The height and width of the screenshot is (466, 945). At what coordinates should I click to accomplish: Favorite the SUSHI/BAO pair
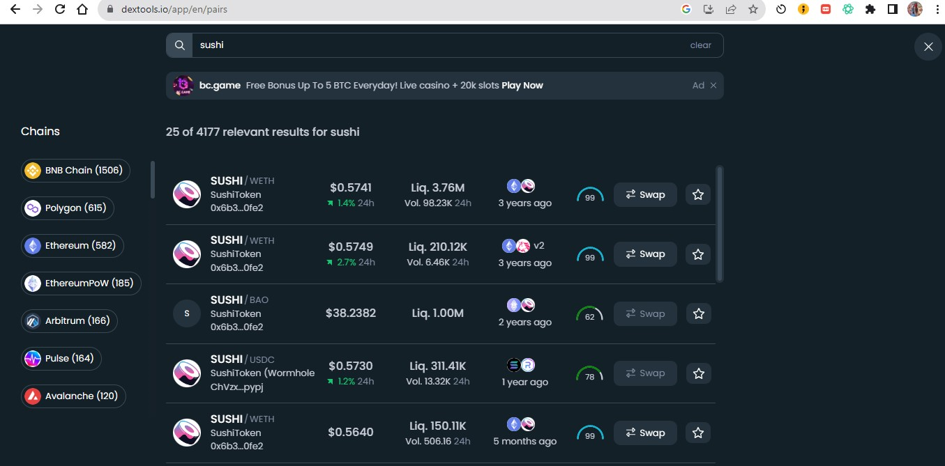tap(698, 314)
